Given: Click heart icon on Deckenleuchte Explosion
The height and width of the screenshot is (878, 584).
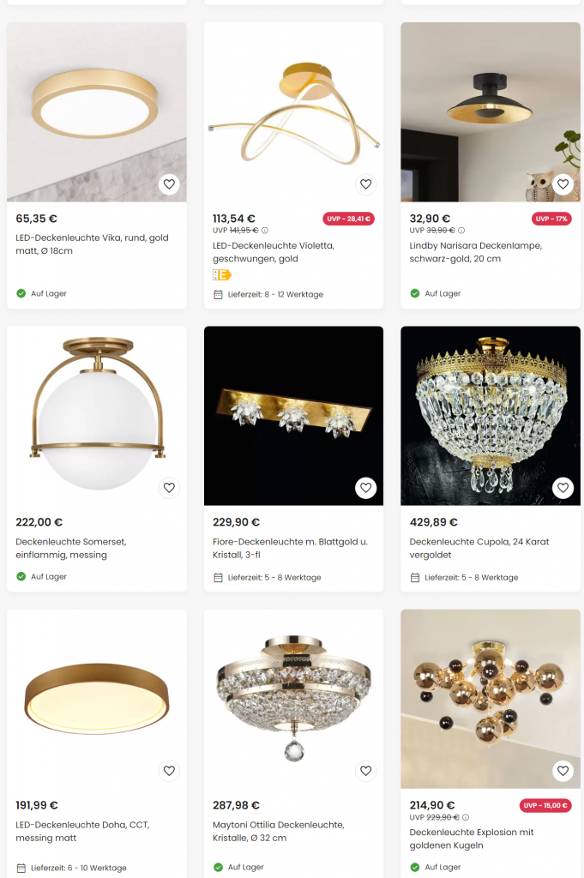Looking at the screenshot, I should point(563,771).
